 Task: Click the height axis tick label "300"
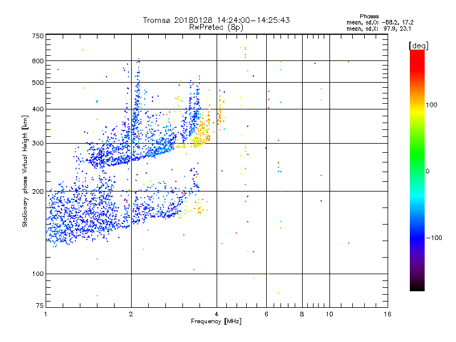coord(38,144)
